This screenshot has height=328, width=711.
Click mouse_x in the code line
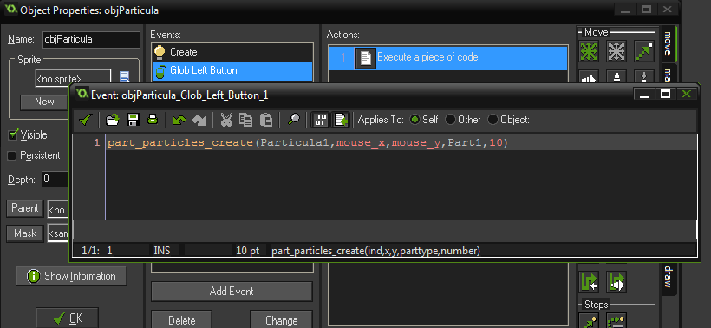pos(362,143)
